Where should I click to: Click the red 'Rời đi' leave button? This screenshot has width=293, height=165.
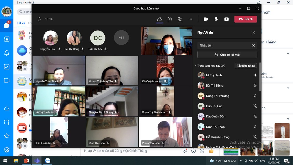coord(246,19)
